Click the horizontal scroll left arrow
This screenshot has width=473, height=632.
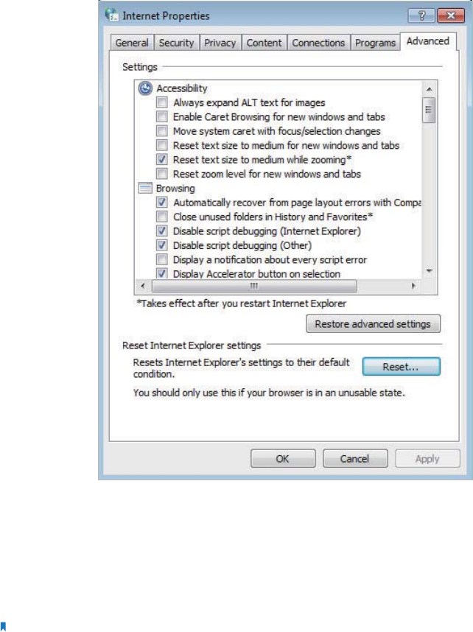coord(142,286)
